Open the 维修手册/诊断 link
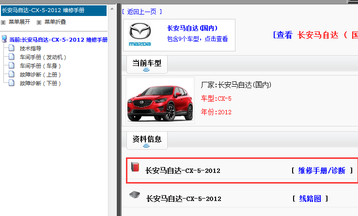358x216 pixels. pyautogui.click(x=322, y=170)
